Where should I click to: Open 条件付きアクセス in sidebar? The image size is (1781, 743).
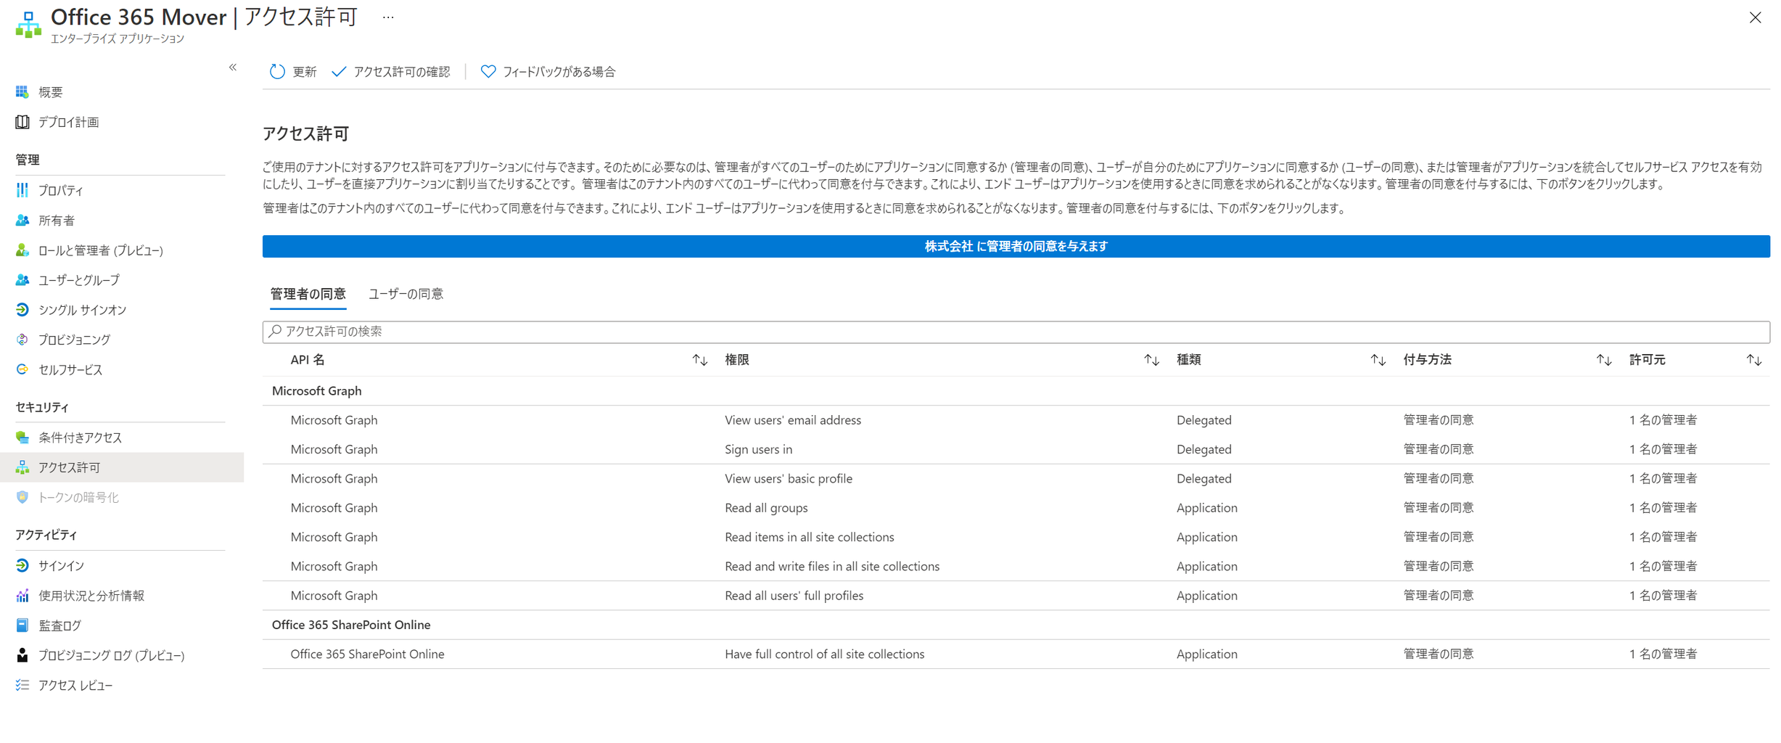81,438
